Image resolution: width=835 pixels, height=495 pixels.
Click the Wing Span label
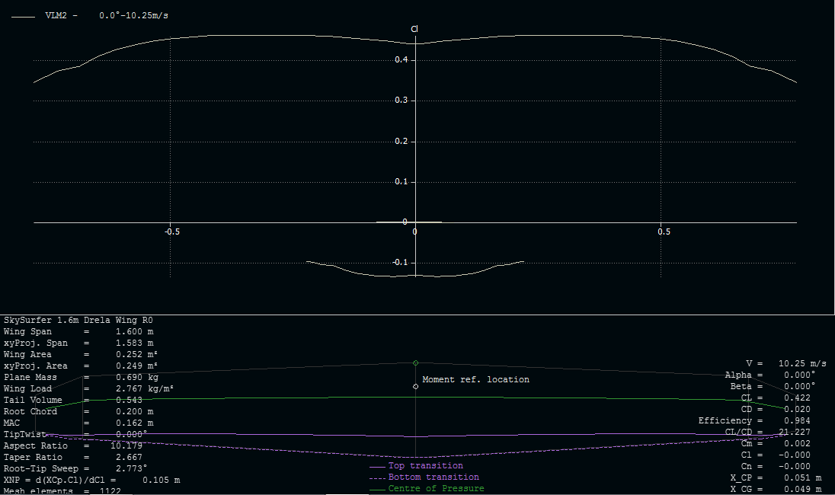(27, 331)
